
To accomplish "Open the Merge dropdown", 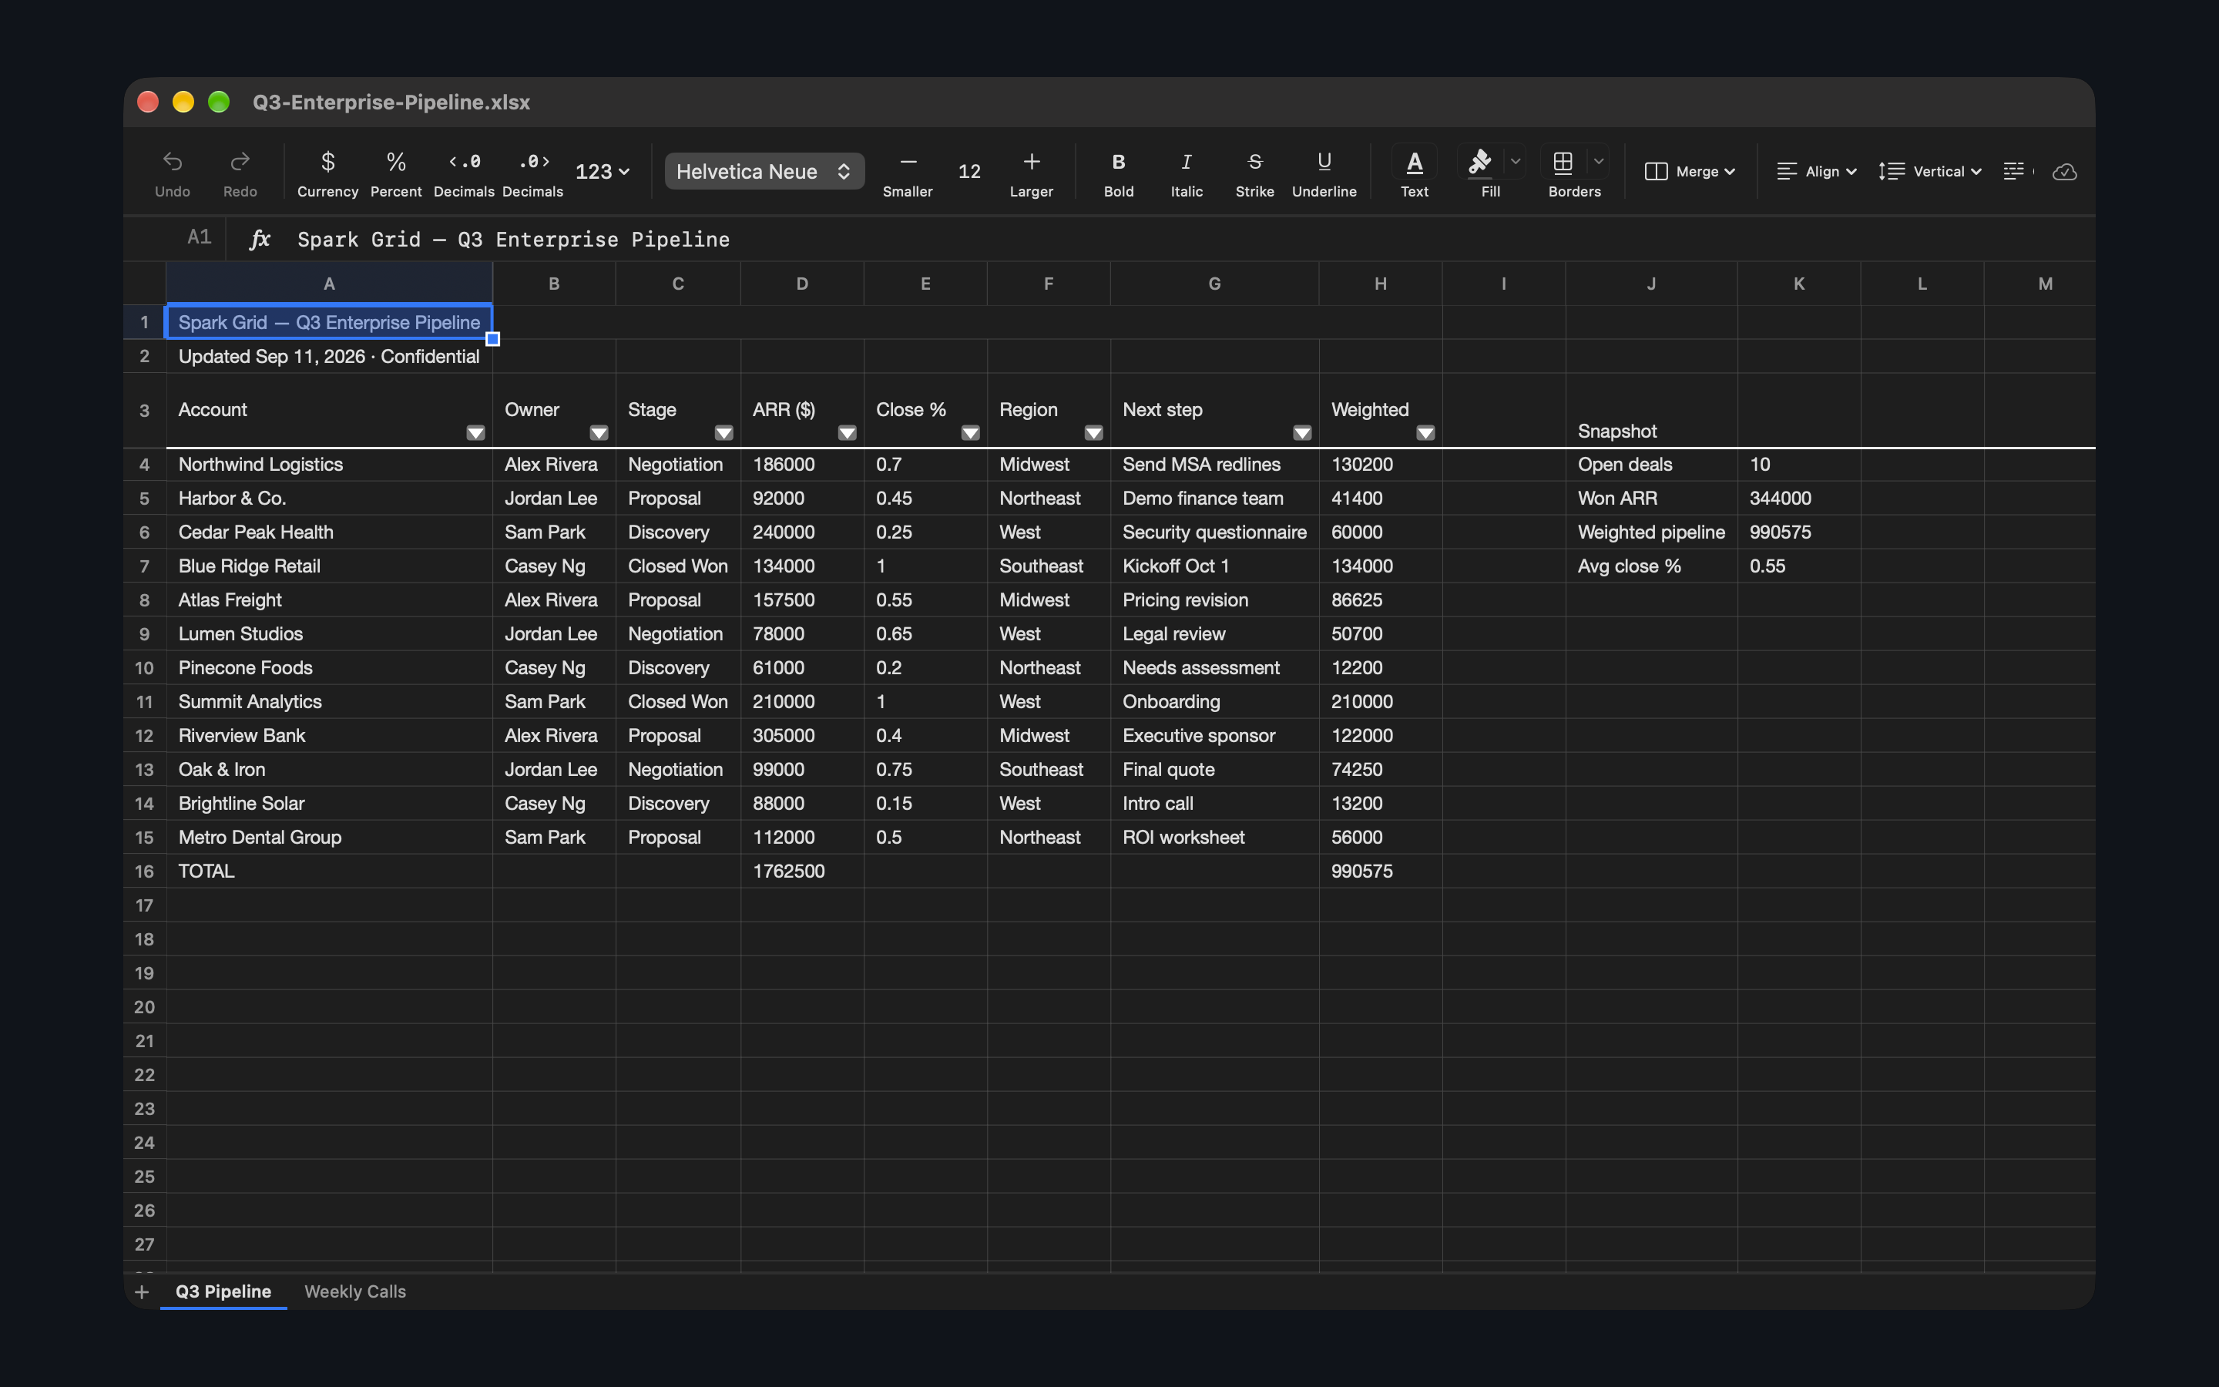I will [x=1690, y=172].
